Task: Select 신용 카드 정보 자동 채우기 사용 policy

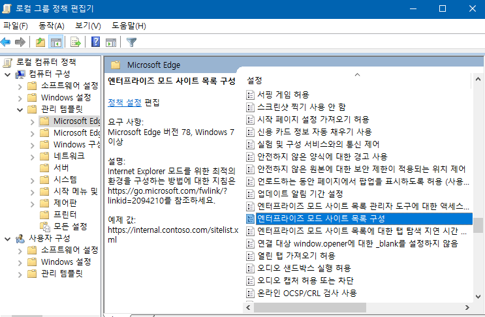Action: pyautogui.click(x=315, y=132)
